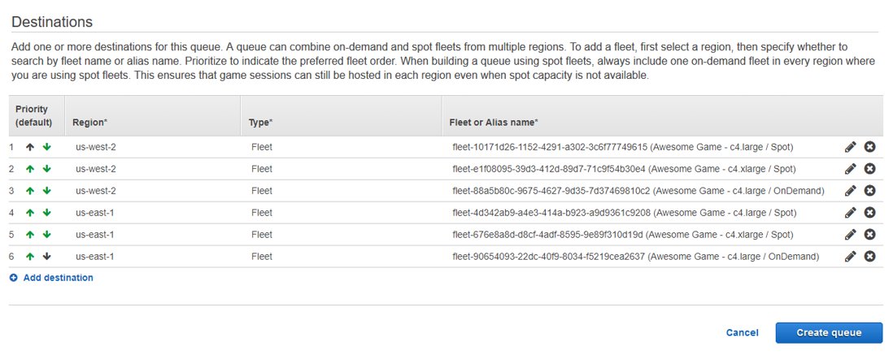Screen dimensions: 893x355
Task: Edit the fleet-e1f08095 c4.xlarge destination
Action: [x=851, y=169]
